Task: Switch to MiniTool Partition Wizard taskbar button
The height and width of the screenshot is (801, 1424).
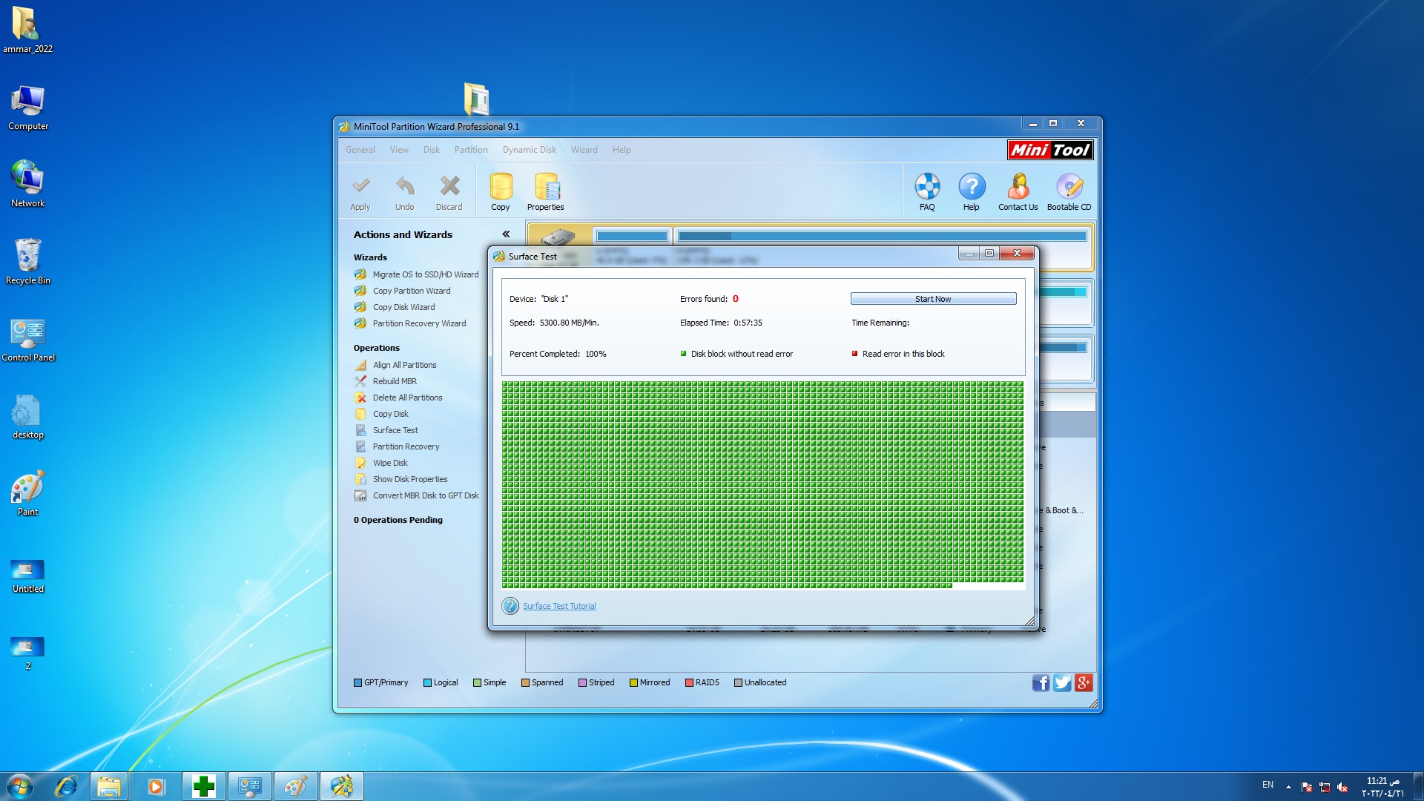Action: [x=342, y=786]
